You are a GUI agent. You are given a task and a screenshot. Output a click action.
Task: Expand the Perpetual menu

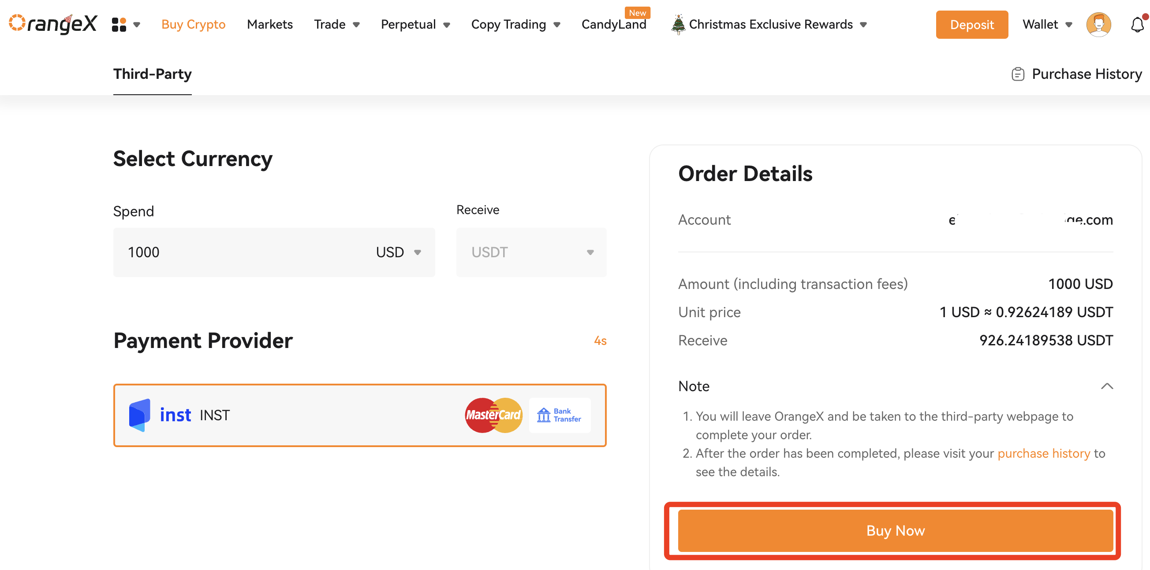415,25
